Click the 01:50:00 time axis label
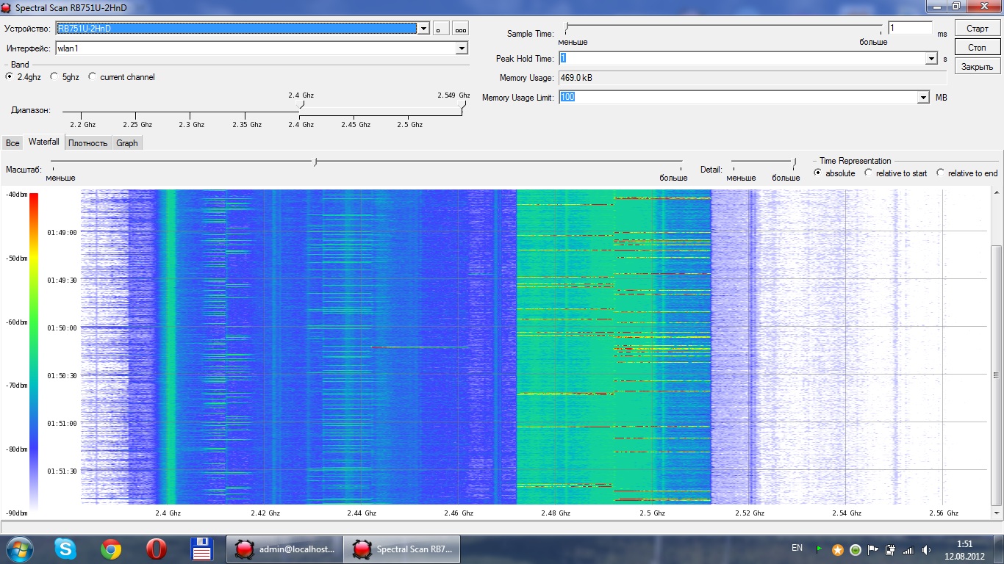The height and width of the screenshot is (564, 1004). pos(62,328)
